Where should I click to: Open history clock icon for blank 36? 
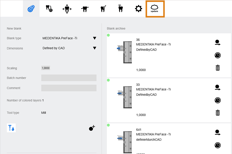pos(218,55)
